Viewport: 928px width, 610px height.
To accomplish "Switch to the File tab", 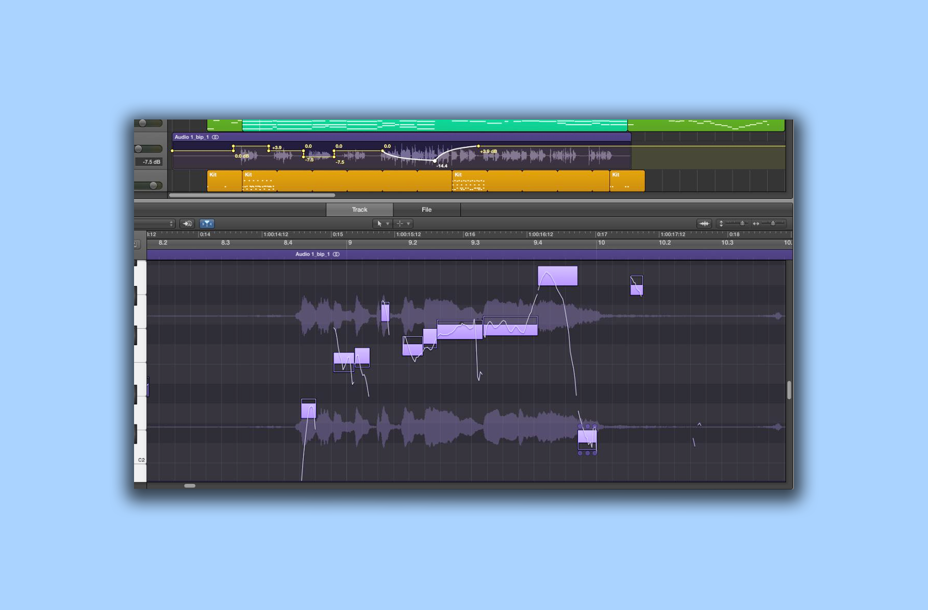I will click(426, 210).
